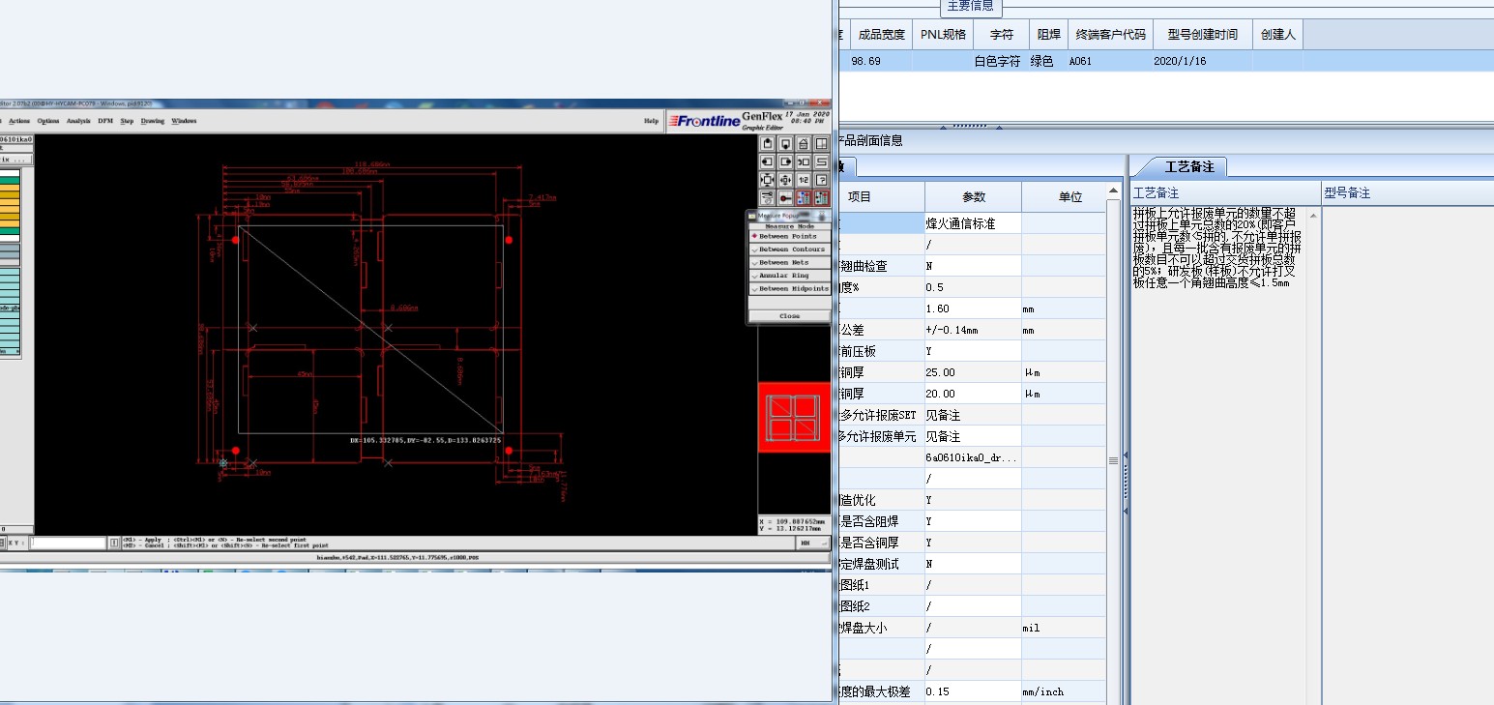This screenshot has width=1494, height=705.
Task: Click the 1.60 thickness value cell
Action: (x=973, y=308)
